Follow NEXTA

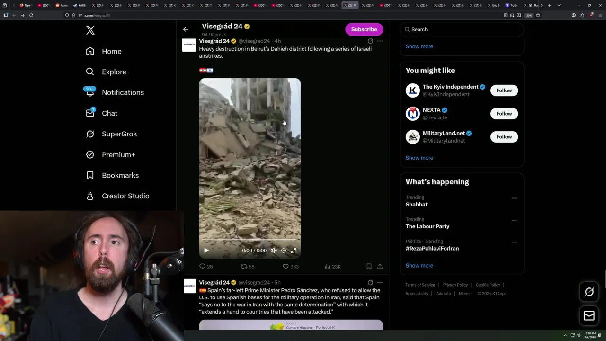(x=504, y=114)
